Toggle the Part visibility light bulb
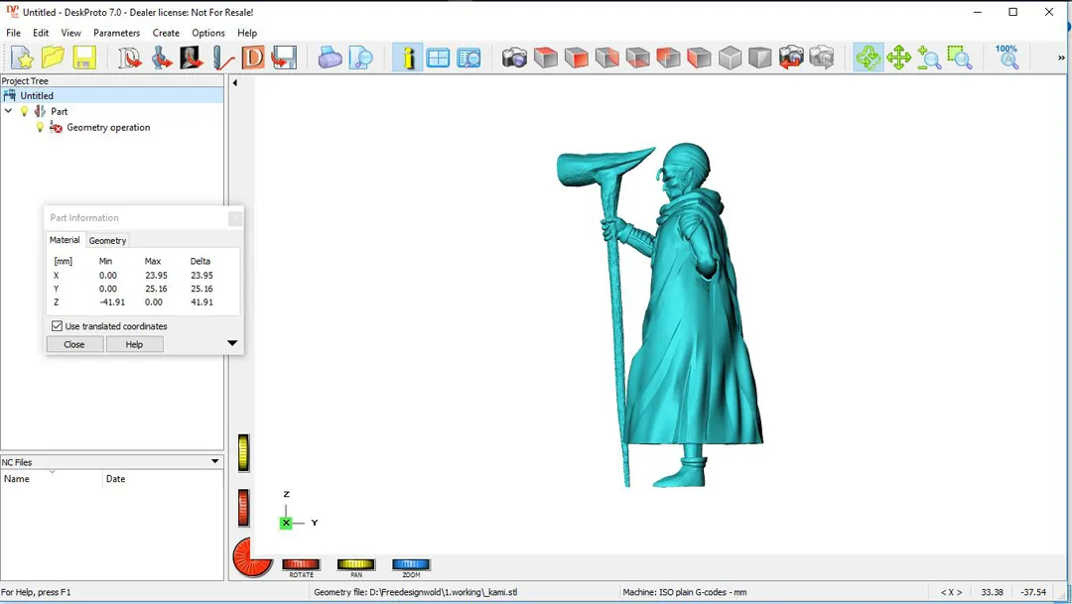1072x604 pixels. [25, 112]
